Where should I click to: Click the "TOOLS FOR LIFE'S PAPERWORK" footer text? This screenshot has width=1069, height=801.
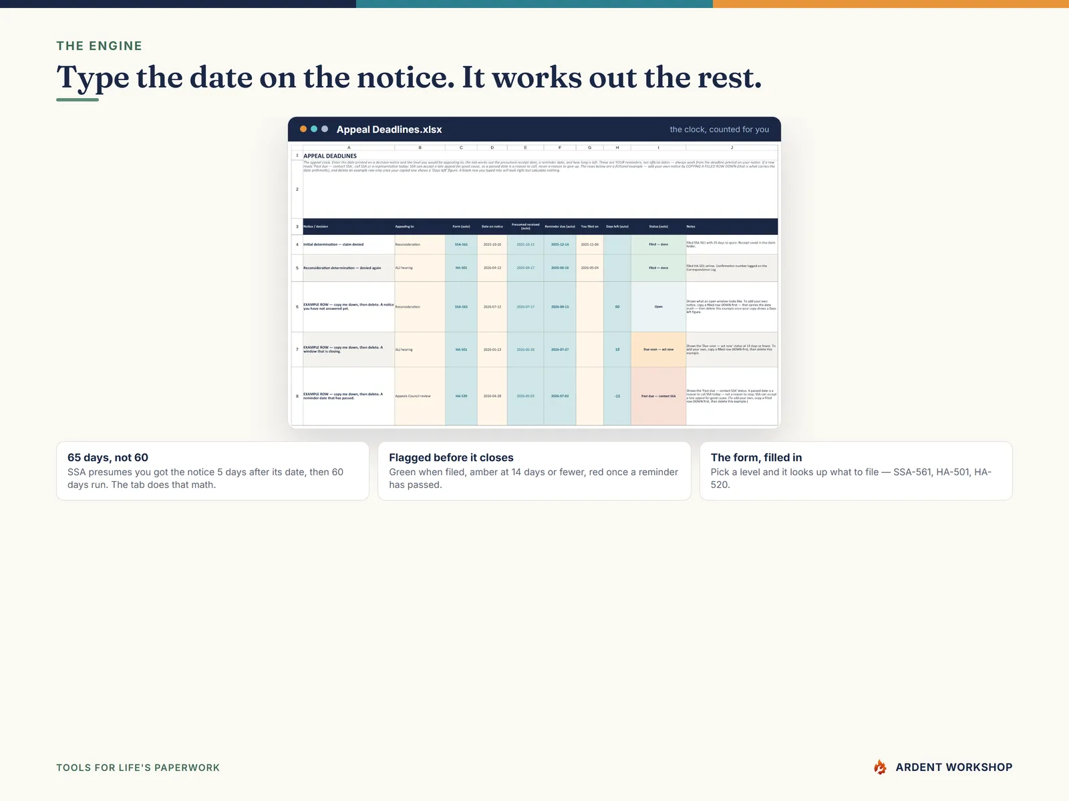[x=138, y=768]
